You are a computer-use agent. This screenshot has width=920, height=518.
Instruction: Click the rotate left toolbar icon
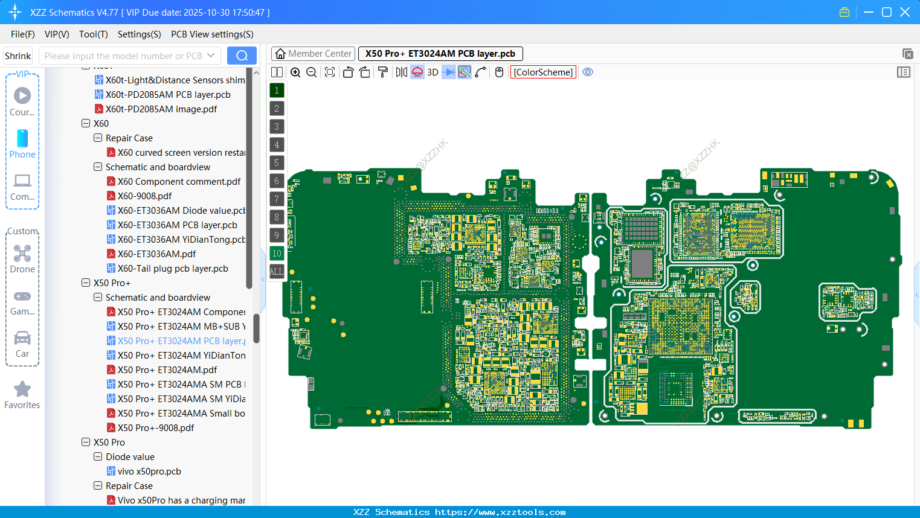[348, 72]
